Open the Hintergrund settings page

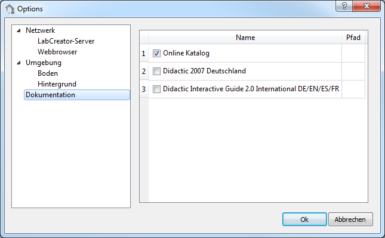click(57, 84)
